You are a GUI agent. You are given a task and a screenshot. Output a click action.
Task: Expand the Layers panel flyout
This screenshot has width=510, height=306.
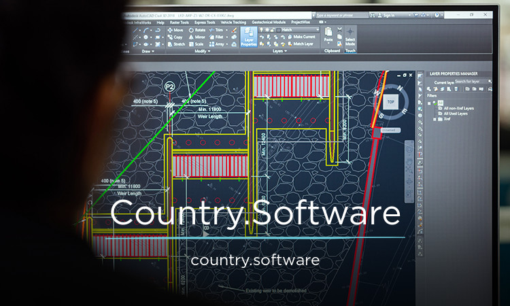279,51
